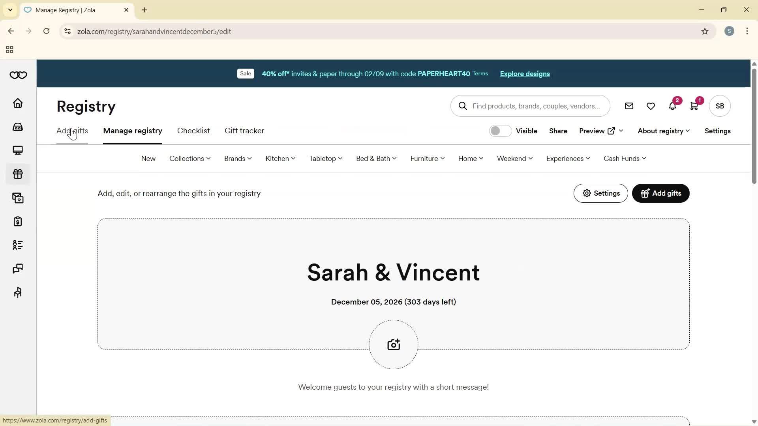The height and width of the screenshot is (426, 758).
Task: Open the shopping cart with 1 item
Action: coord(694,106)
